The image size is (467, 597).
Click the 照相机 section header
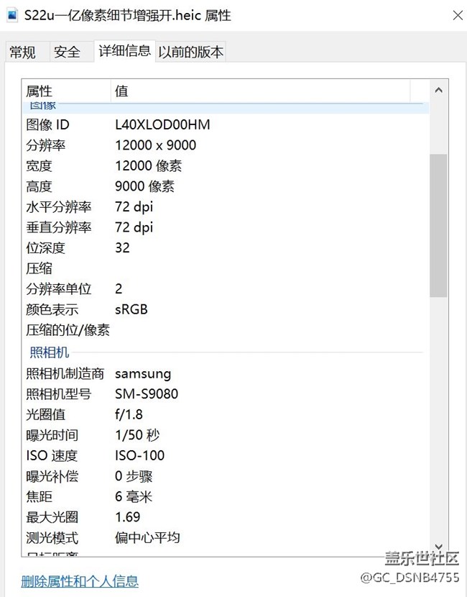[50, 352]
